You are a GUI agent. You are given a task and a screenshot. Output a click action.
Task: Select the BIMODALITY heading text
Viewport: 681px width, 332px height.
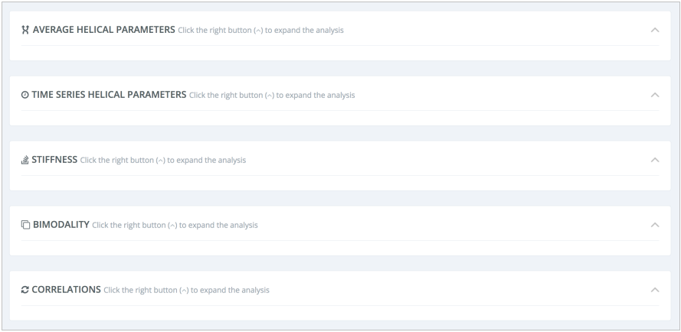[x=60, y=225]
